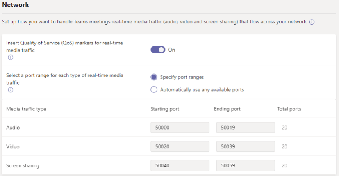Click info icon under QoS markers label

11,57
